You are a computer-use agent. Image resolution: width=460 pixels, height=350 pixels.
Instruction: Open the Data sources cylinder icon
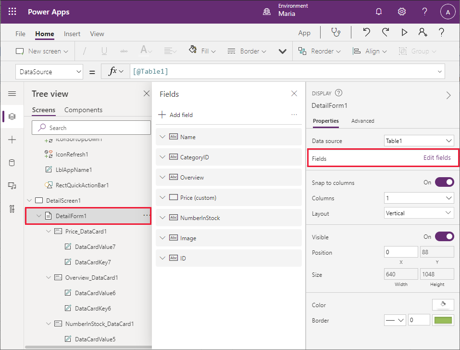coord(12,163)
